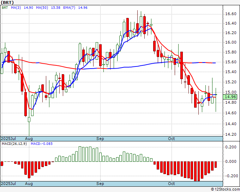Click the EMA(7) legend label
Viewport: 240px width, 192px height.
click(x=69, y=8)
